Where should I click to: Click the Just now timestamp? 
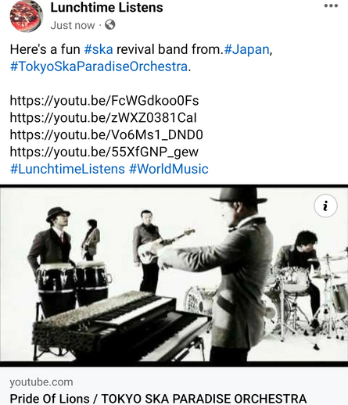(x=73, y=25)
